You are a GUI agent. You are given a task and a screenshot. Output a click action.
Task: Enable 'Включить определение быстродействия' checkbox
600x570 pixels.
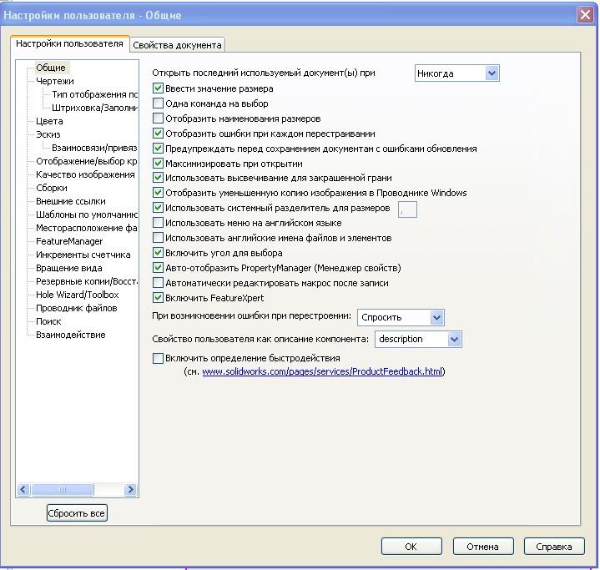click(x=158, y=358)
